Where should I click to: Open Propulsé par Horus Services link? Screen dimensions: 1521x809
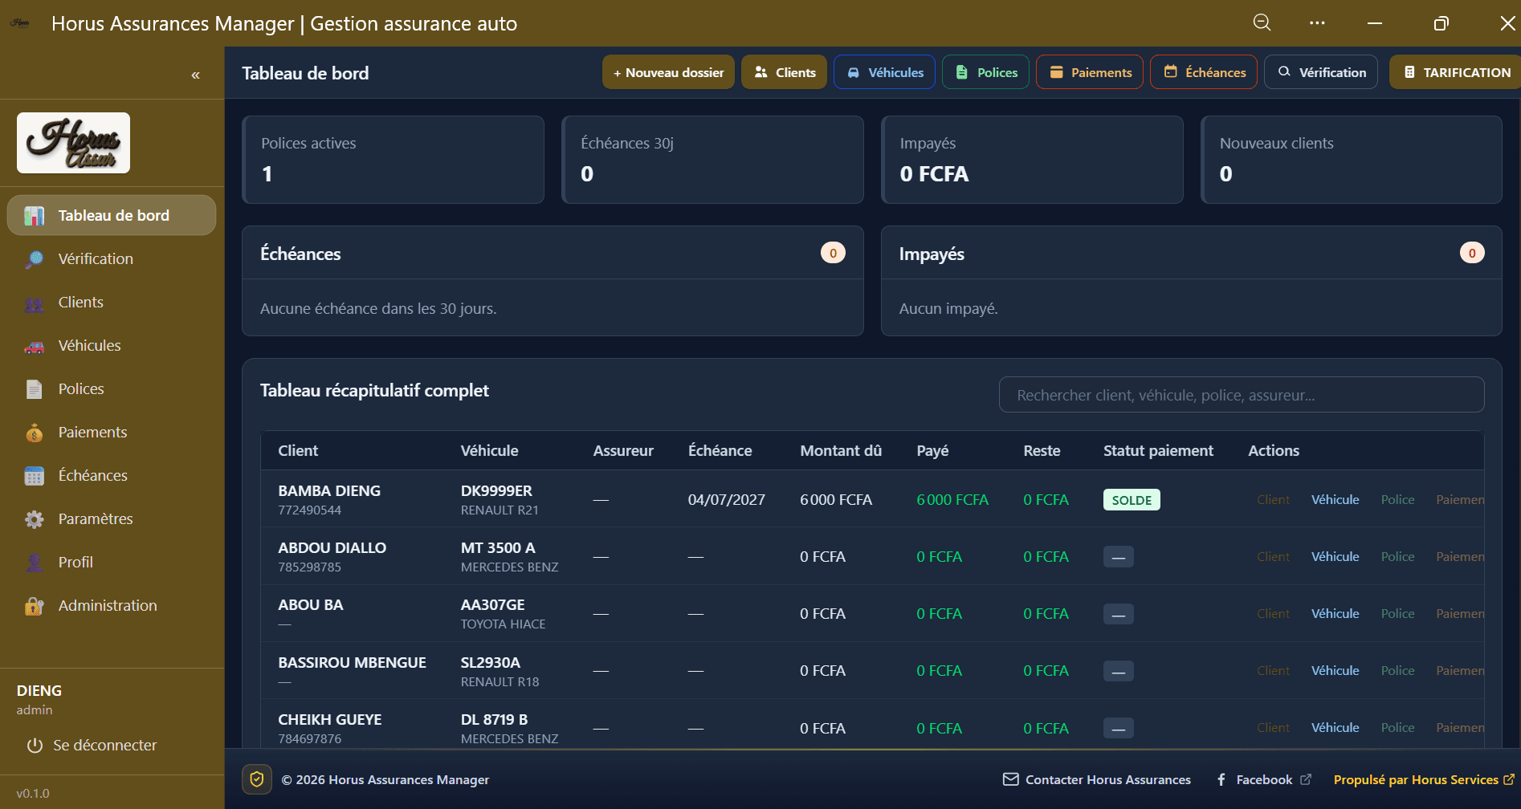coord(1424,779)
